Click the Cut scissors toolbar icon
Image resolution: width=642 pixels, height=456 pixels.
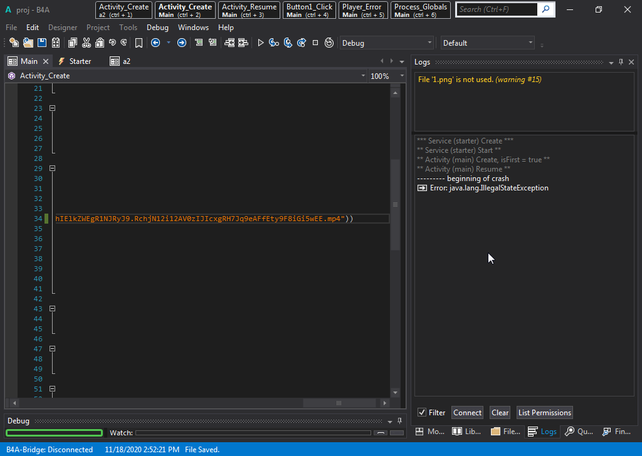pyautogui.click(x=87, y=43)
